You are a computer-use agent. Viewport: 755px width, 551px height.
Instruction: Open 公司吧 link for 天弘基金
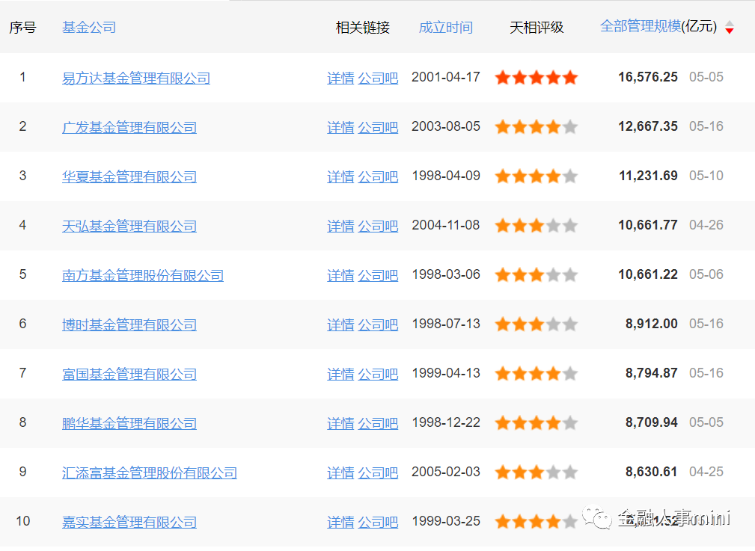(378, 227)
